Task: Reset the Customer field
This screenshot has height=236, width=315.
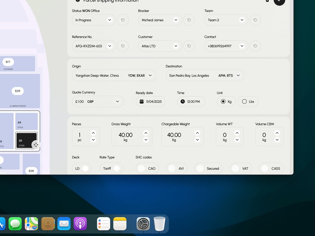Action: pos(189,46)
